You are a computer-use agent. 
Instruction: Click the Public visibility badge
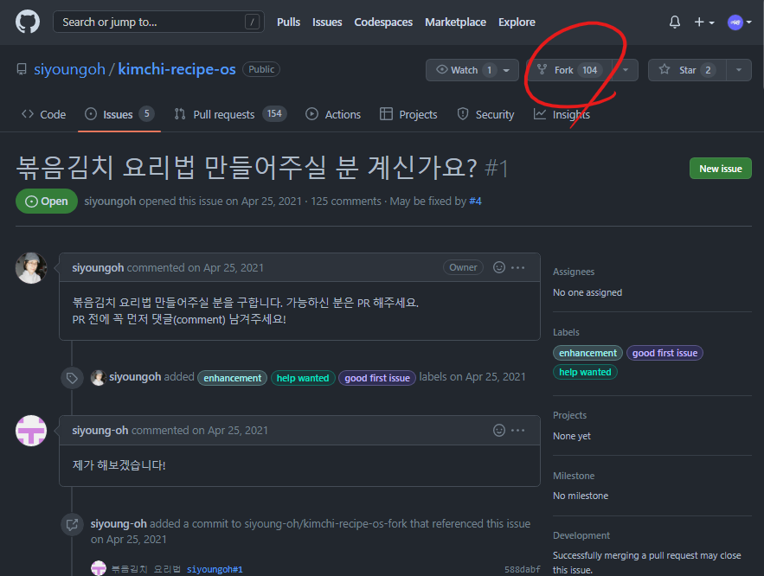261,69
